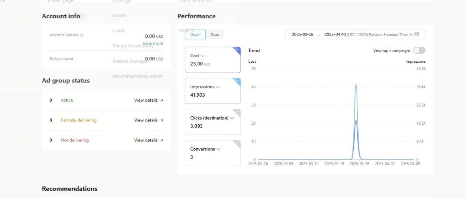This screenshot has height=198, width=465.
Task: Expand the Impressions metric dropdown
Action: 218,87
